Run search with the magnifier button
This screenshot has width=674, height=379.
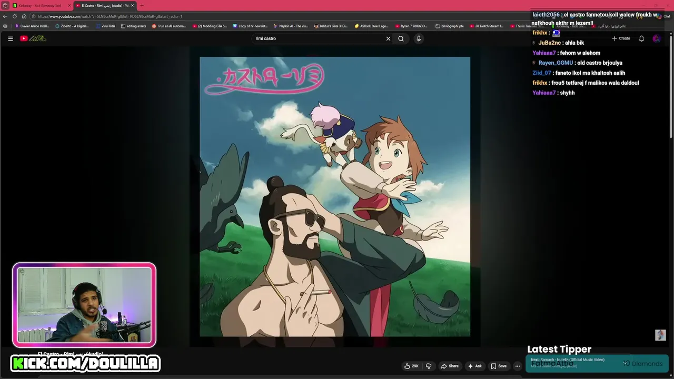[401, 38]
